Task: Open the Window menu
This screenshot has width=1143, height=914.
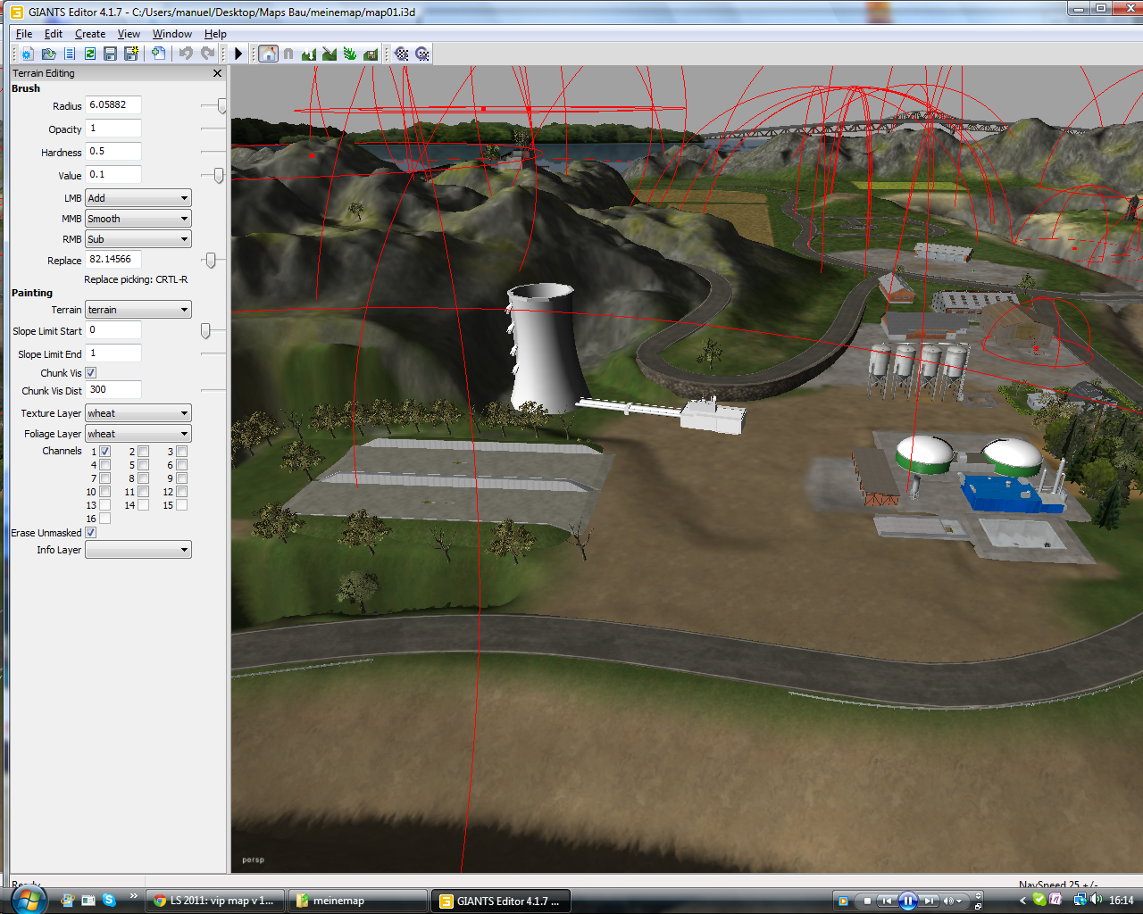Action: (172, 34)
